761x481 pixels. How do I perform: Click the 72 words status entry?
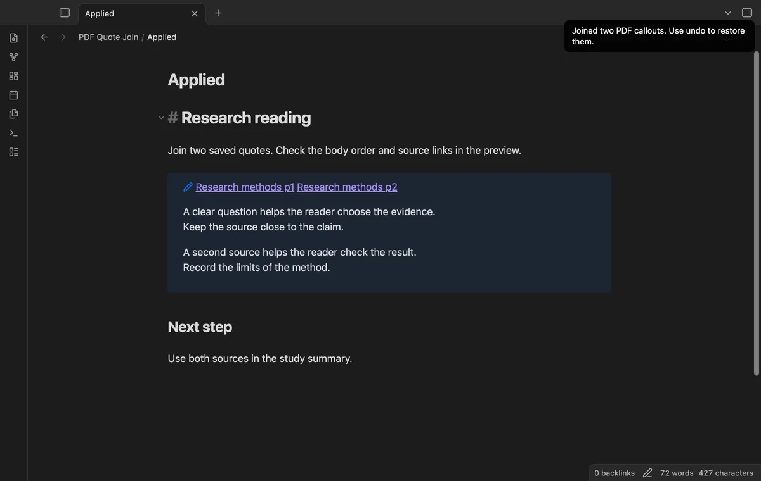pos(677,473)
